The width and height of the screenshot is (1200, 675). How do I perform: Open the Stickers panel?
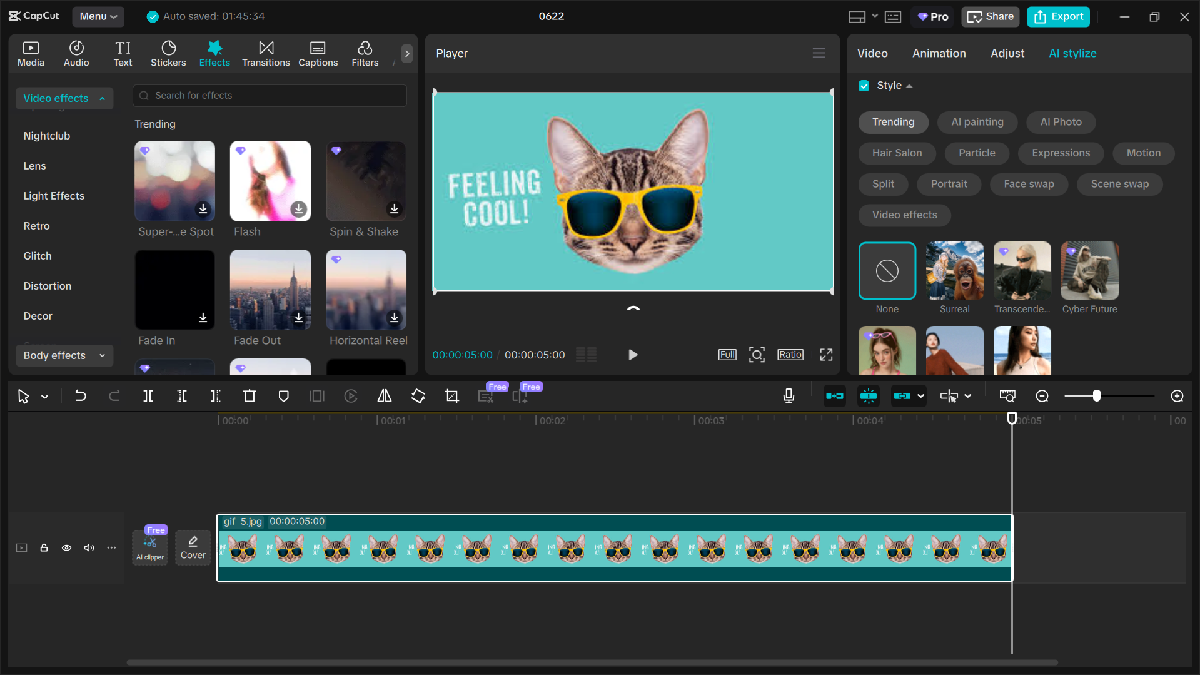click(x=168, y=54)
